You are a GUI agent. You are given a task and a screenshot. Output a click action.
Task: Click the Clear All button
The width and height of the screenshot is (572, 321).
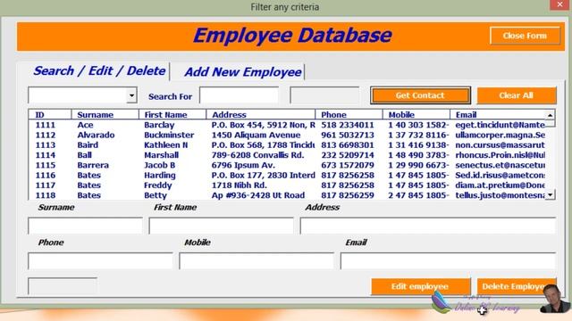[517, 95]
